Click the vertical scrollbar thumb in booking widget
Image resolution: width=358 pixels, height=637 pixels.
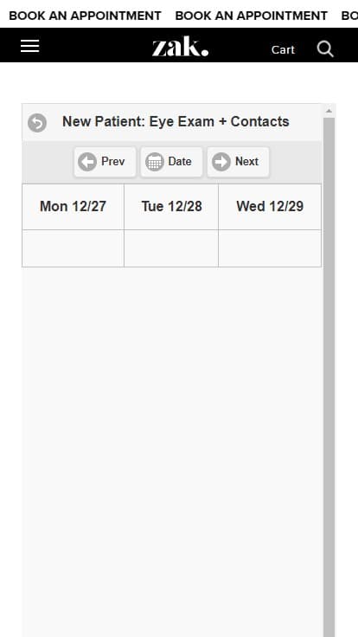click(329, 377)
